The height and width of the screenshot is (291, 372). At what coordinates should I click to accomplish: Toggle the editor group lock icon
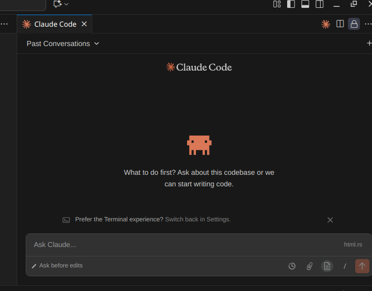tap(354, 24)
